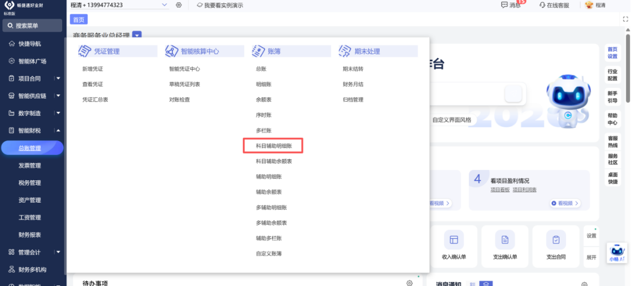Open 帮助中心 on right panel

(613, 119)
